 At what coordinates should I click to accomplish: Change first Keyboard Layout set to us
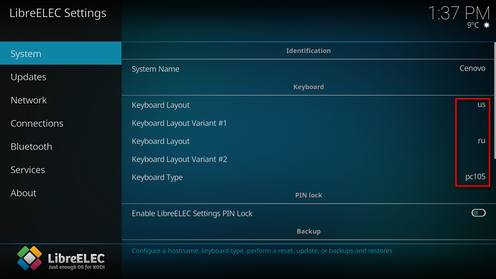308,105
